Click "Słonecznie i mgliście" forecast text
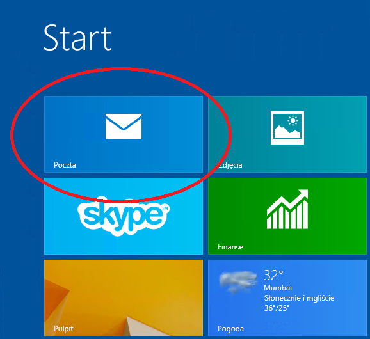This screenshot has width=370, height=339. [299, 298]
